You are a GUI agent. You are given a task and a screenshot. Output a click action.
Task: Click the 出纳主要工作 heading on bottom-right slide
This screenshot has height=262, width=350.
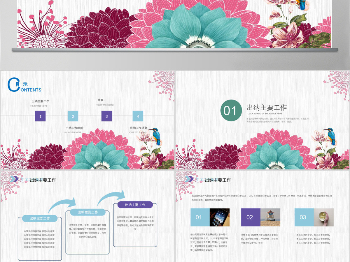point(218,180)
